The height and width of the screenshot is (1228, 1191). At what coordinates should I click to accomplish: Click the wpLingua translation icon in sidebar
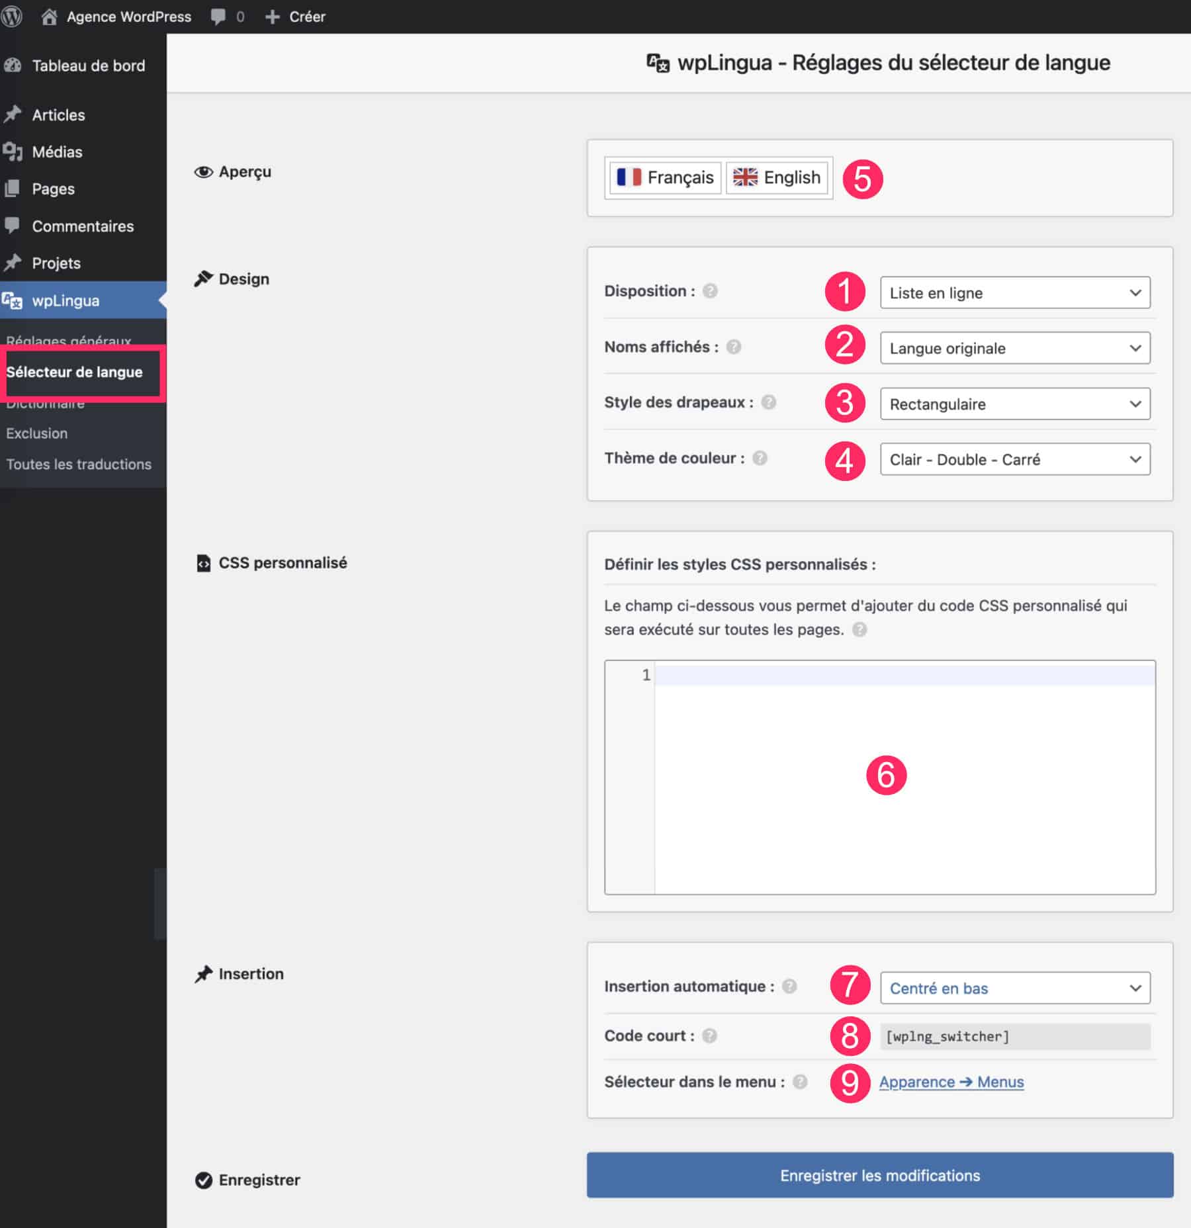tap(12, 300)
